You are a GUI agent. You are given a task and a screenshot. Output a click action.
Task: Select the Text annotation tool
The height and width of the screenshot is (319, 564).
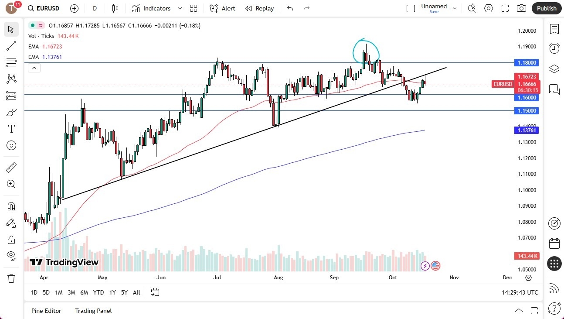point(11,128)
